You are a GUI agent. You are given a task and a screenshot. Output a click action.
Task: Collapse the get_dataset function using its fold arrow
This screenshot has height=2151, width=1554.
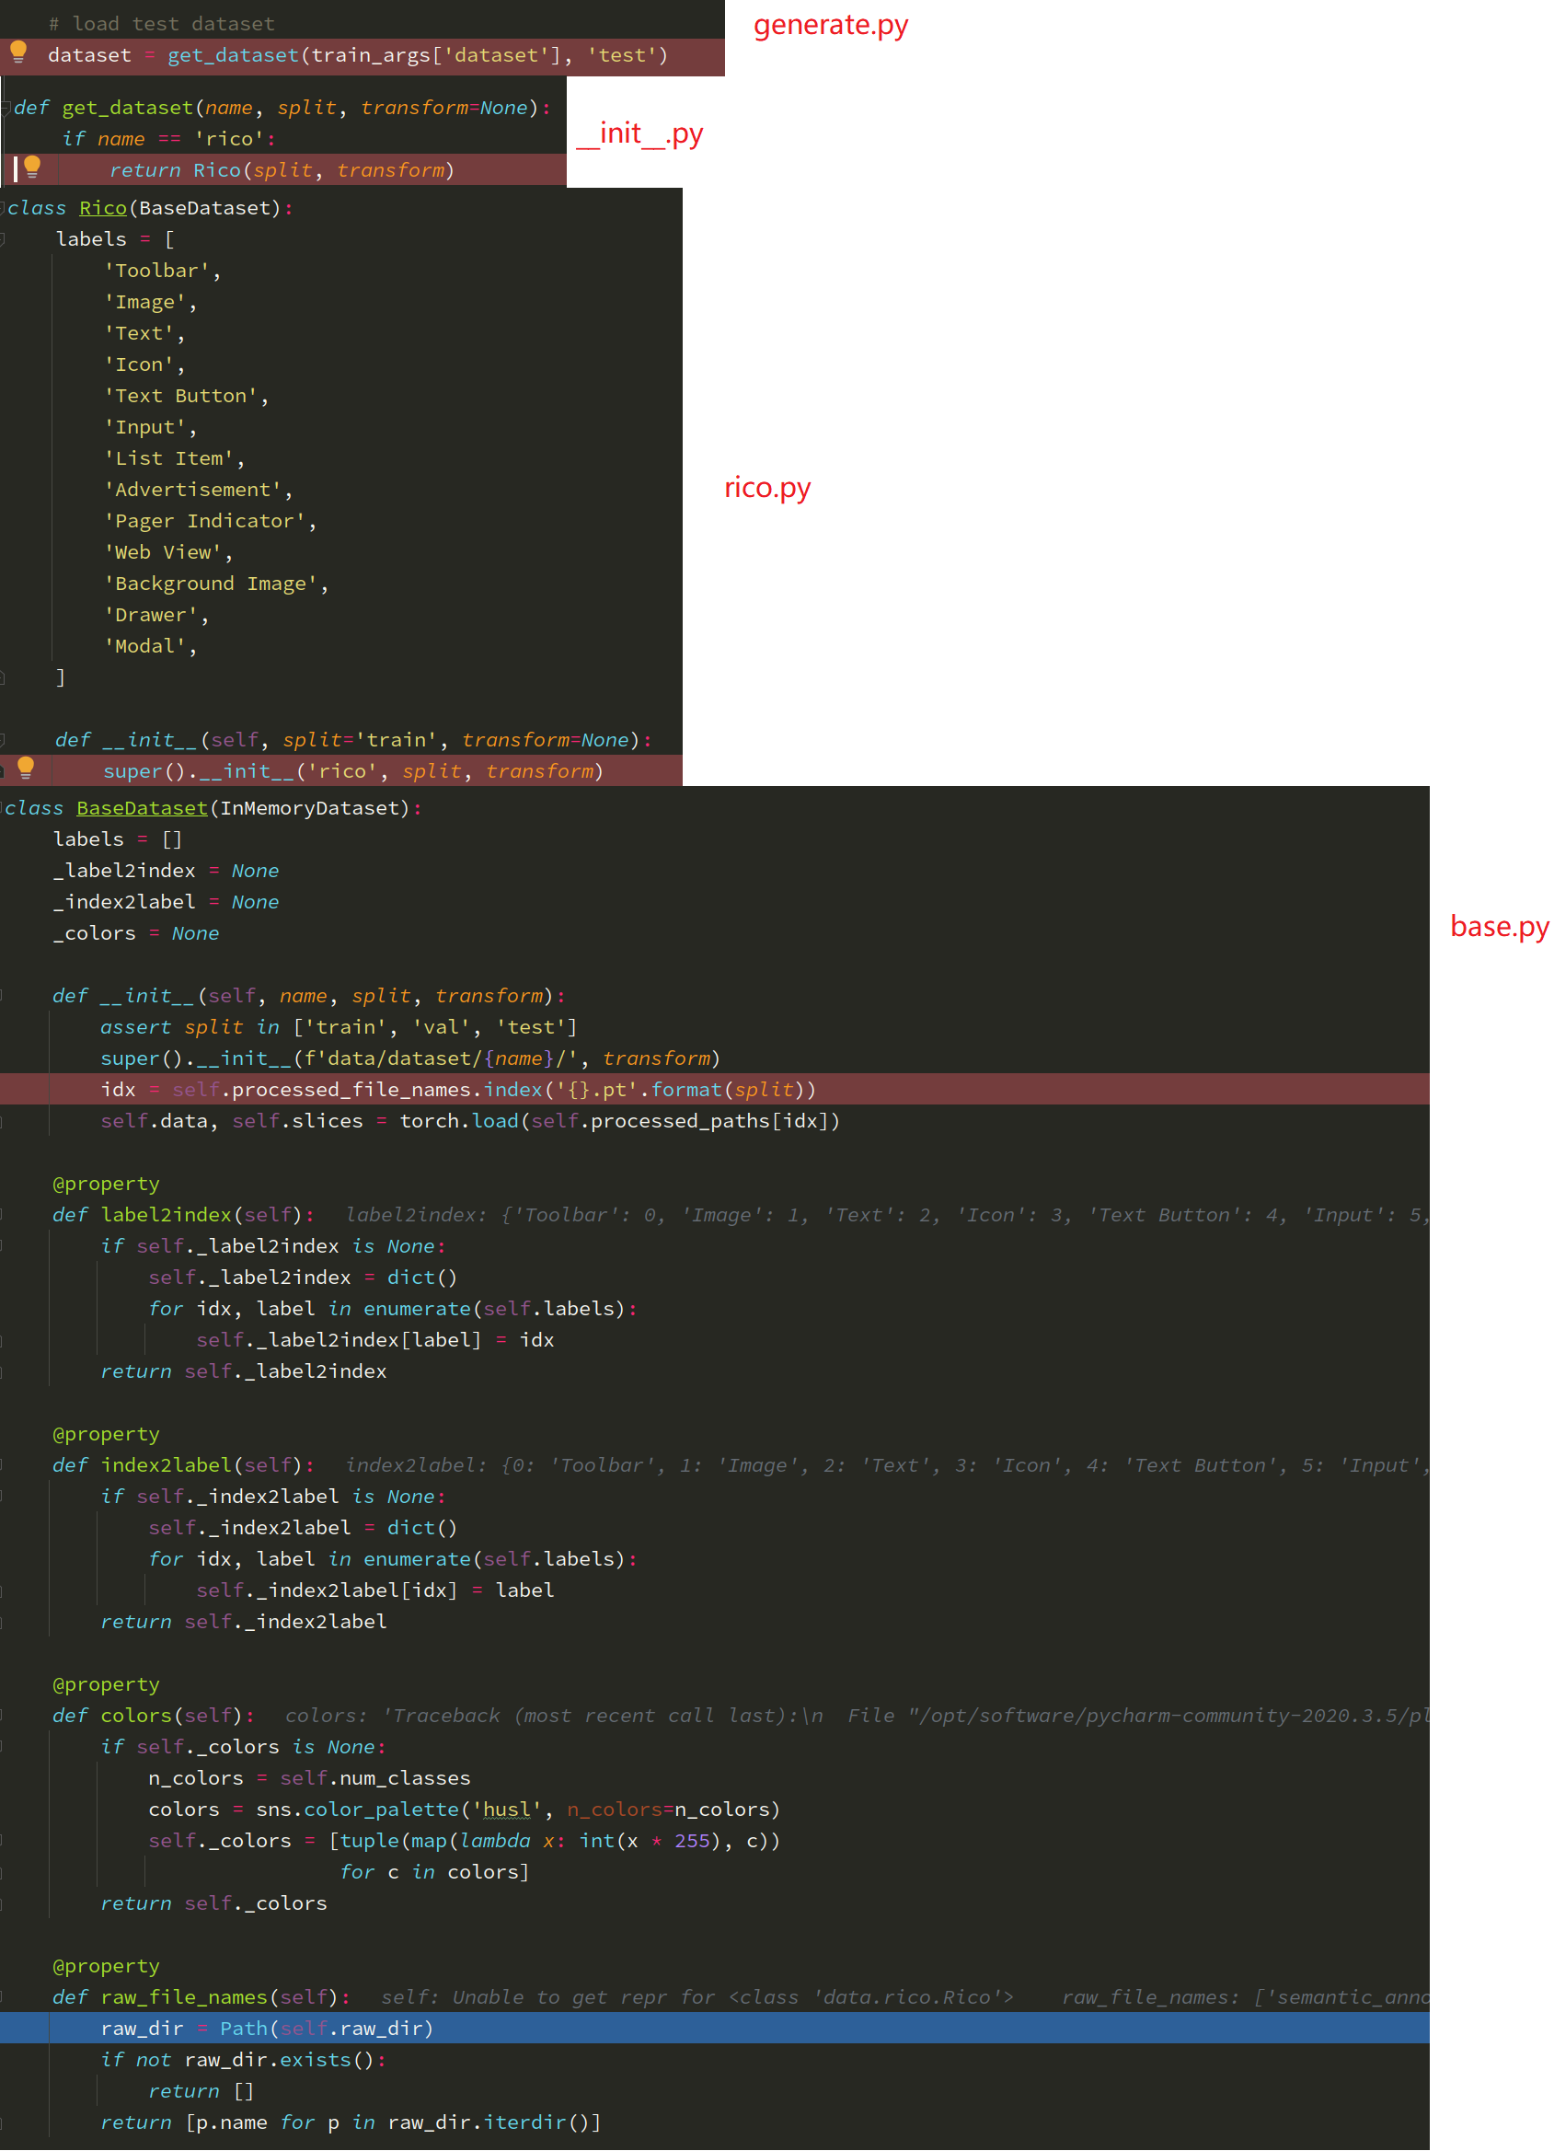[6, 107]
